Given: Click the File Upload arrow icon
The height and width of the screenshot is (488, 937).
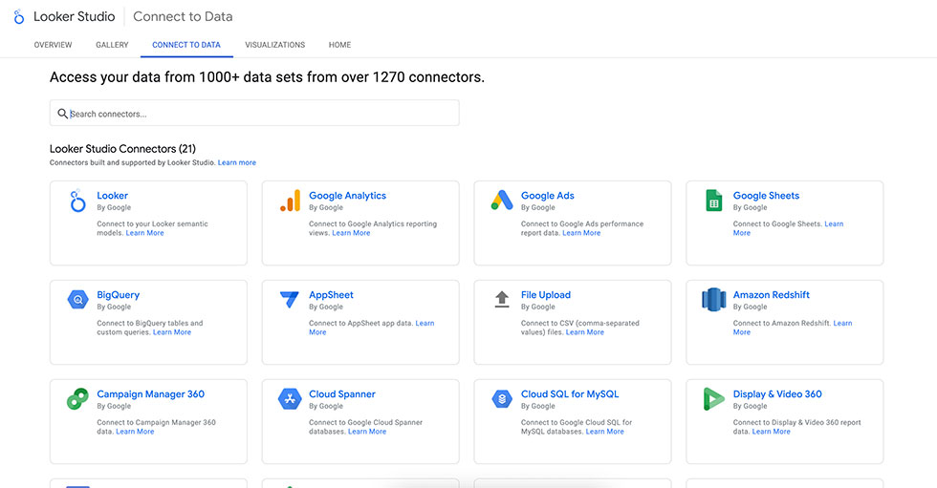Looking at the screenshot, I should point(502,299).
